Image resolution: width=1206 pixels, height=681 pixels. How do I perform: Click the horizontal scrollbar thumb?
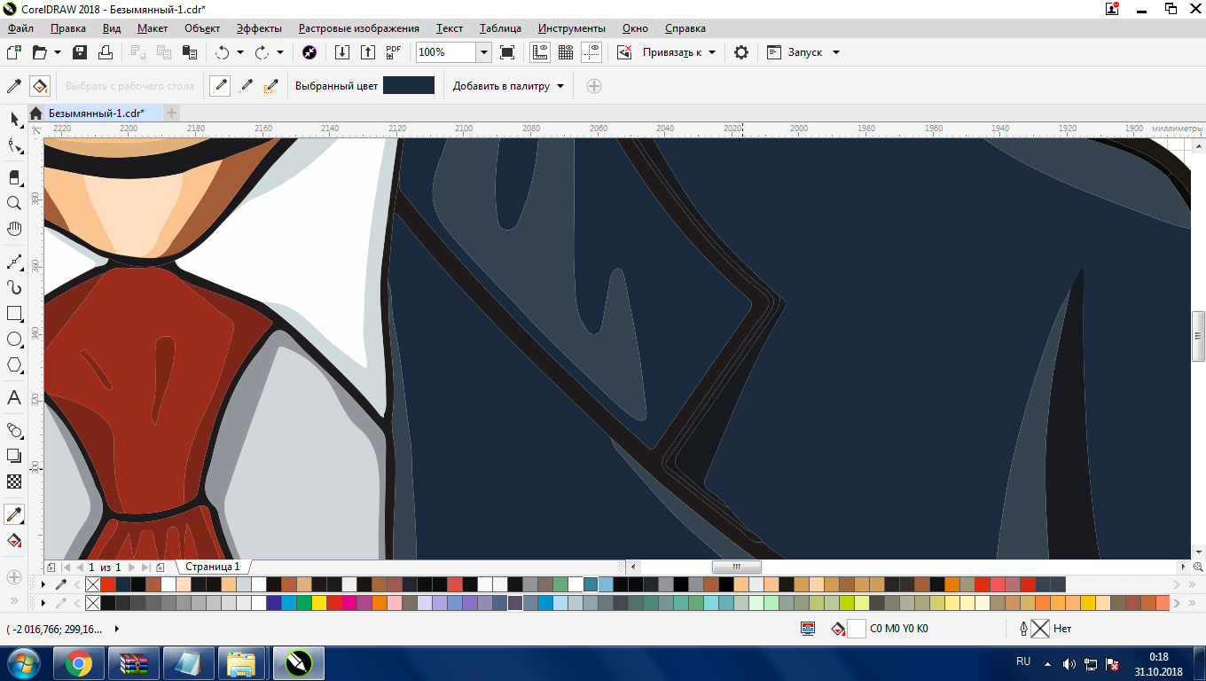(x=737, y=567)
